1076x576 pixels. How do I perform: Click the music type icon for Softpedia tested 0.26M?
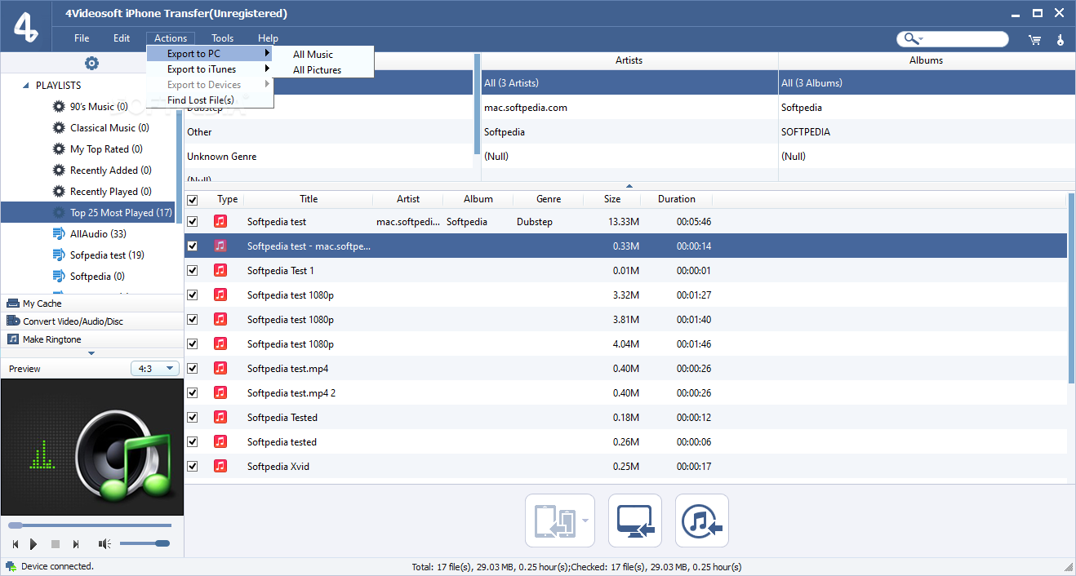(x=220, y=441)
